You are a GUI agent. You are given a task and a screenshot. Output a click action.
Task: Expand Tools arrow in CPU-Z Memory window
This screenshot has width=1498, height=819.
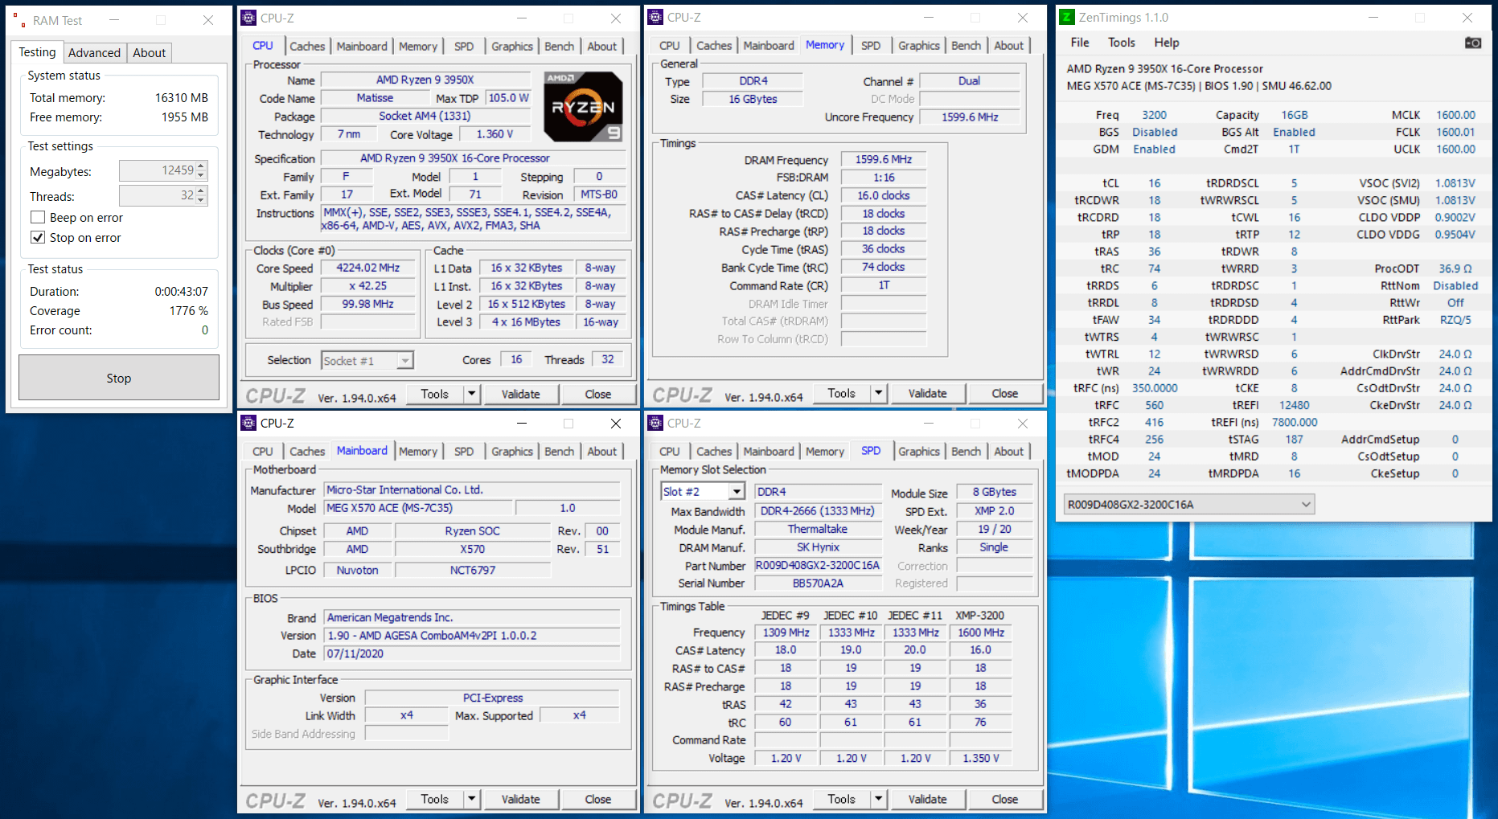coord(879,393)
